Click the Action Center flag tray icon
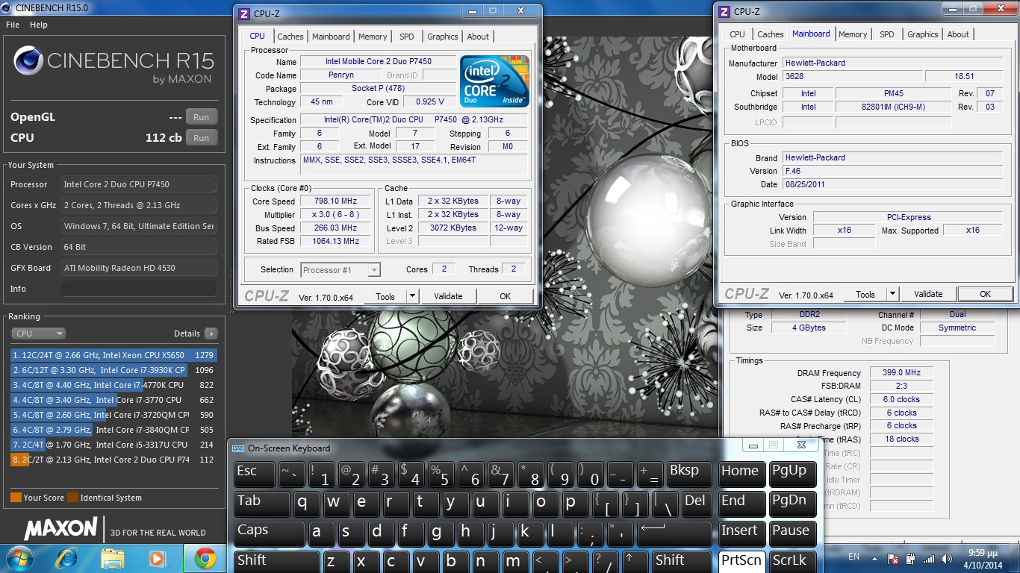This screenshot has height=573, width=1020. (893, 558)
